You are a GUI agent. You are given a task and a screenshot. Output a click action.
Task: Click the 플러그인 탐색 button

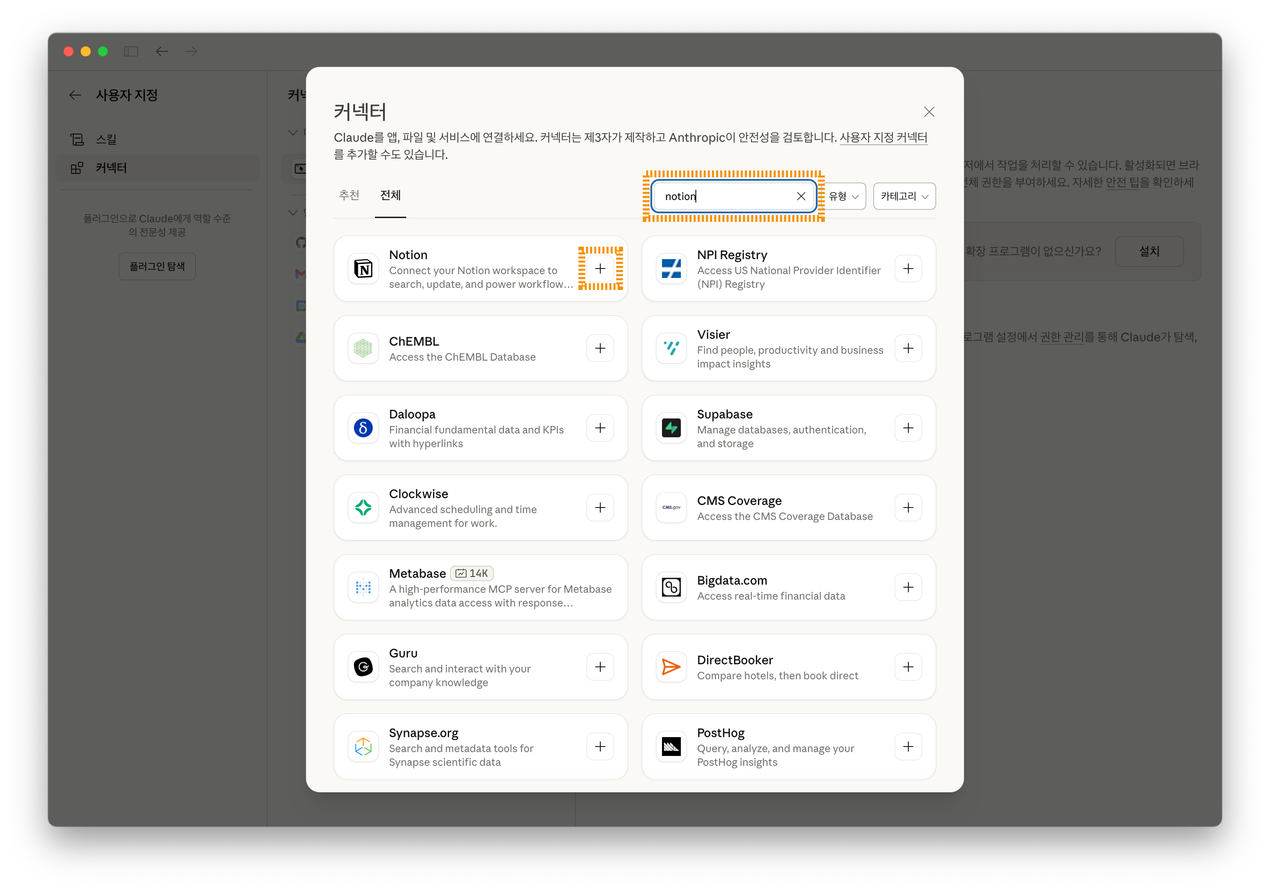157,266
